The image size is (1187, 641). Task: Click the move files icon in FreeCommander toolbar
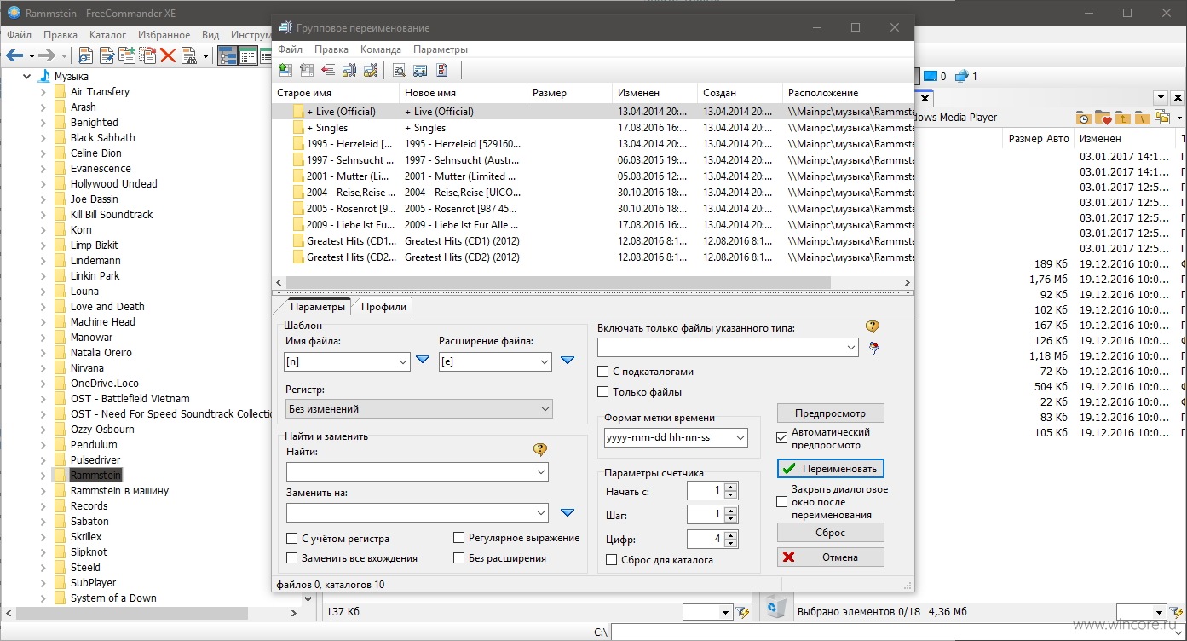[147, 56]
